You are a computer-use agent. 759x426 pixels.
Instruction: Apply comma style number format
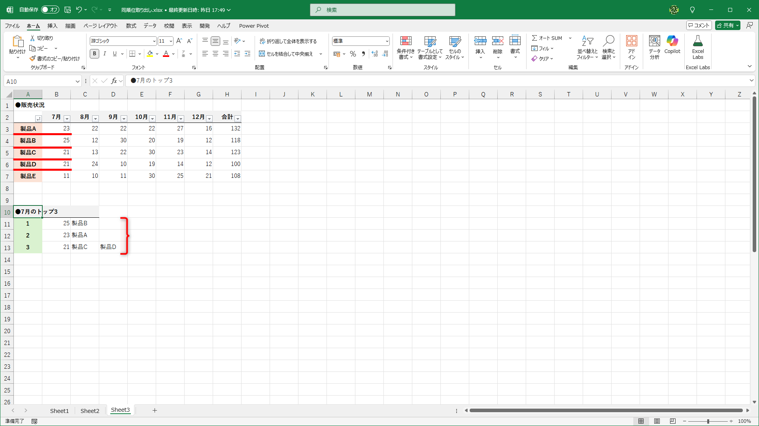tap(363, 54)
